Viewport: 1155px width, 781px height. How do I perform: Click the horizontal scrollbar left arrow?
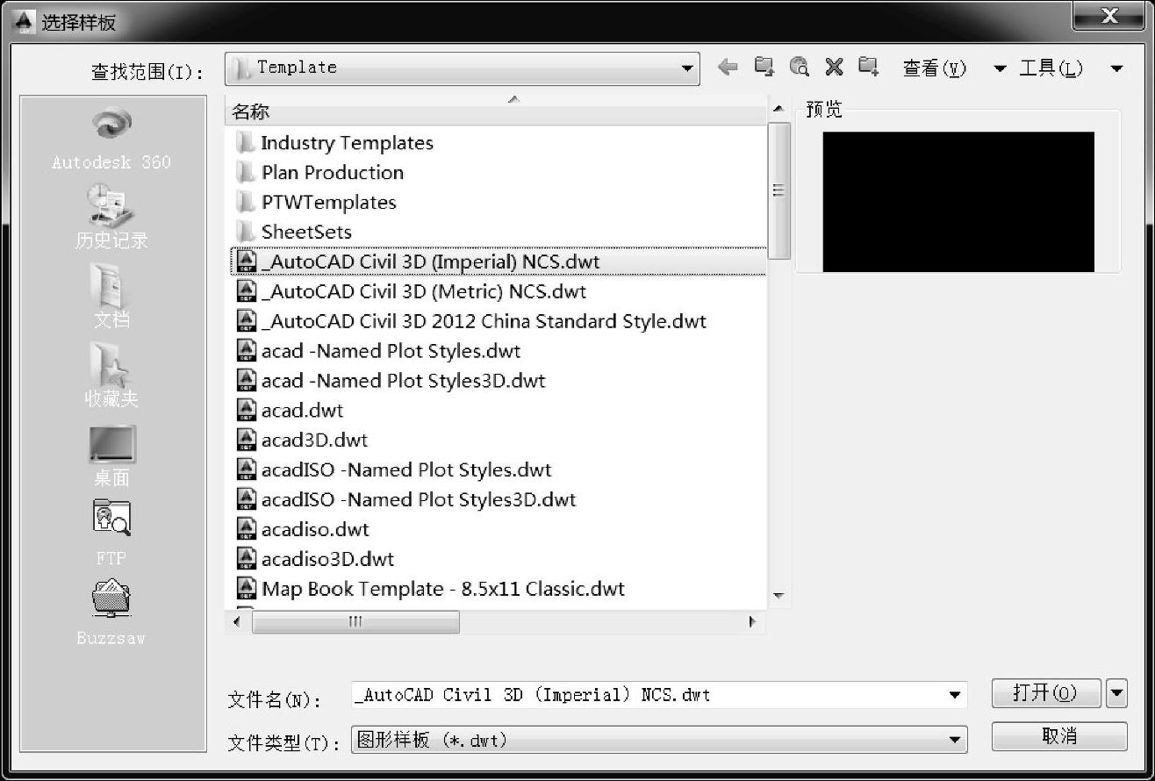[236, 621]
